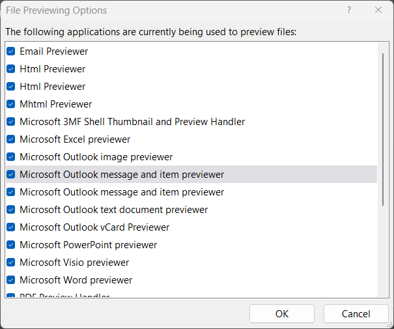This screenshot has height=329, width=394.
Task: Disable Microsoft Outlook image previewer checkbox
Action: [x=11, y=157]
